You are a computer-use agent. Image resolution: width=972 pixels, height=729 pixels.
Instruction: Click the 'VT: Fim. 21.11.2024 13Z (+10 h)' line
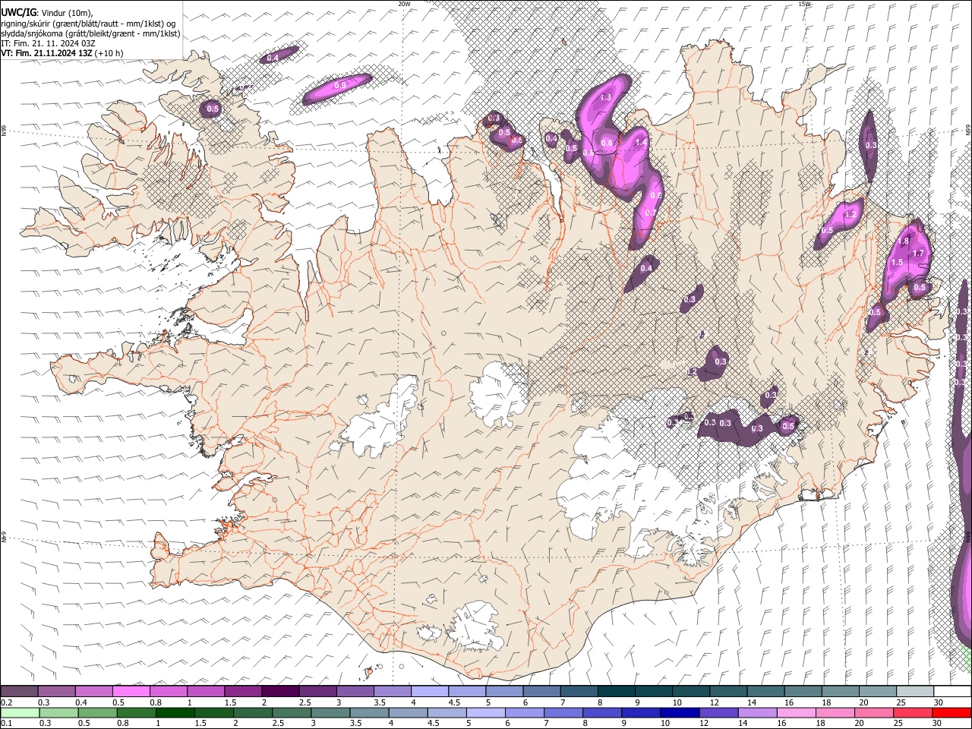pos(62,53)
